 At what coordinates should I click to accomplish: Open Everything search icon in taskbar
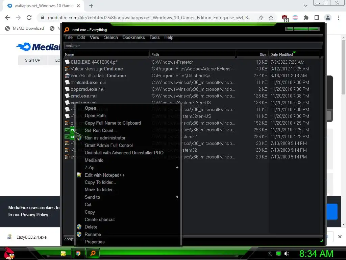[93, 253]
